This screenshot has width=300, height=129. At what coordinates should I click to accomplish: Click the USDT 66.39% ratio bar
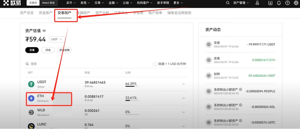pyautogui.click(x=132, y=86)
